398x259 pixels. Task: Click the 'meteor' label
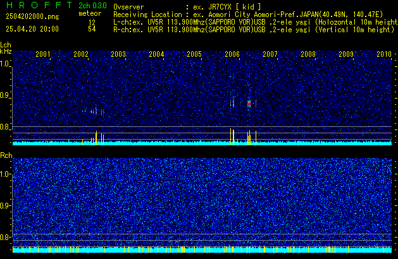pyautogui.click(x=90, y=13)
